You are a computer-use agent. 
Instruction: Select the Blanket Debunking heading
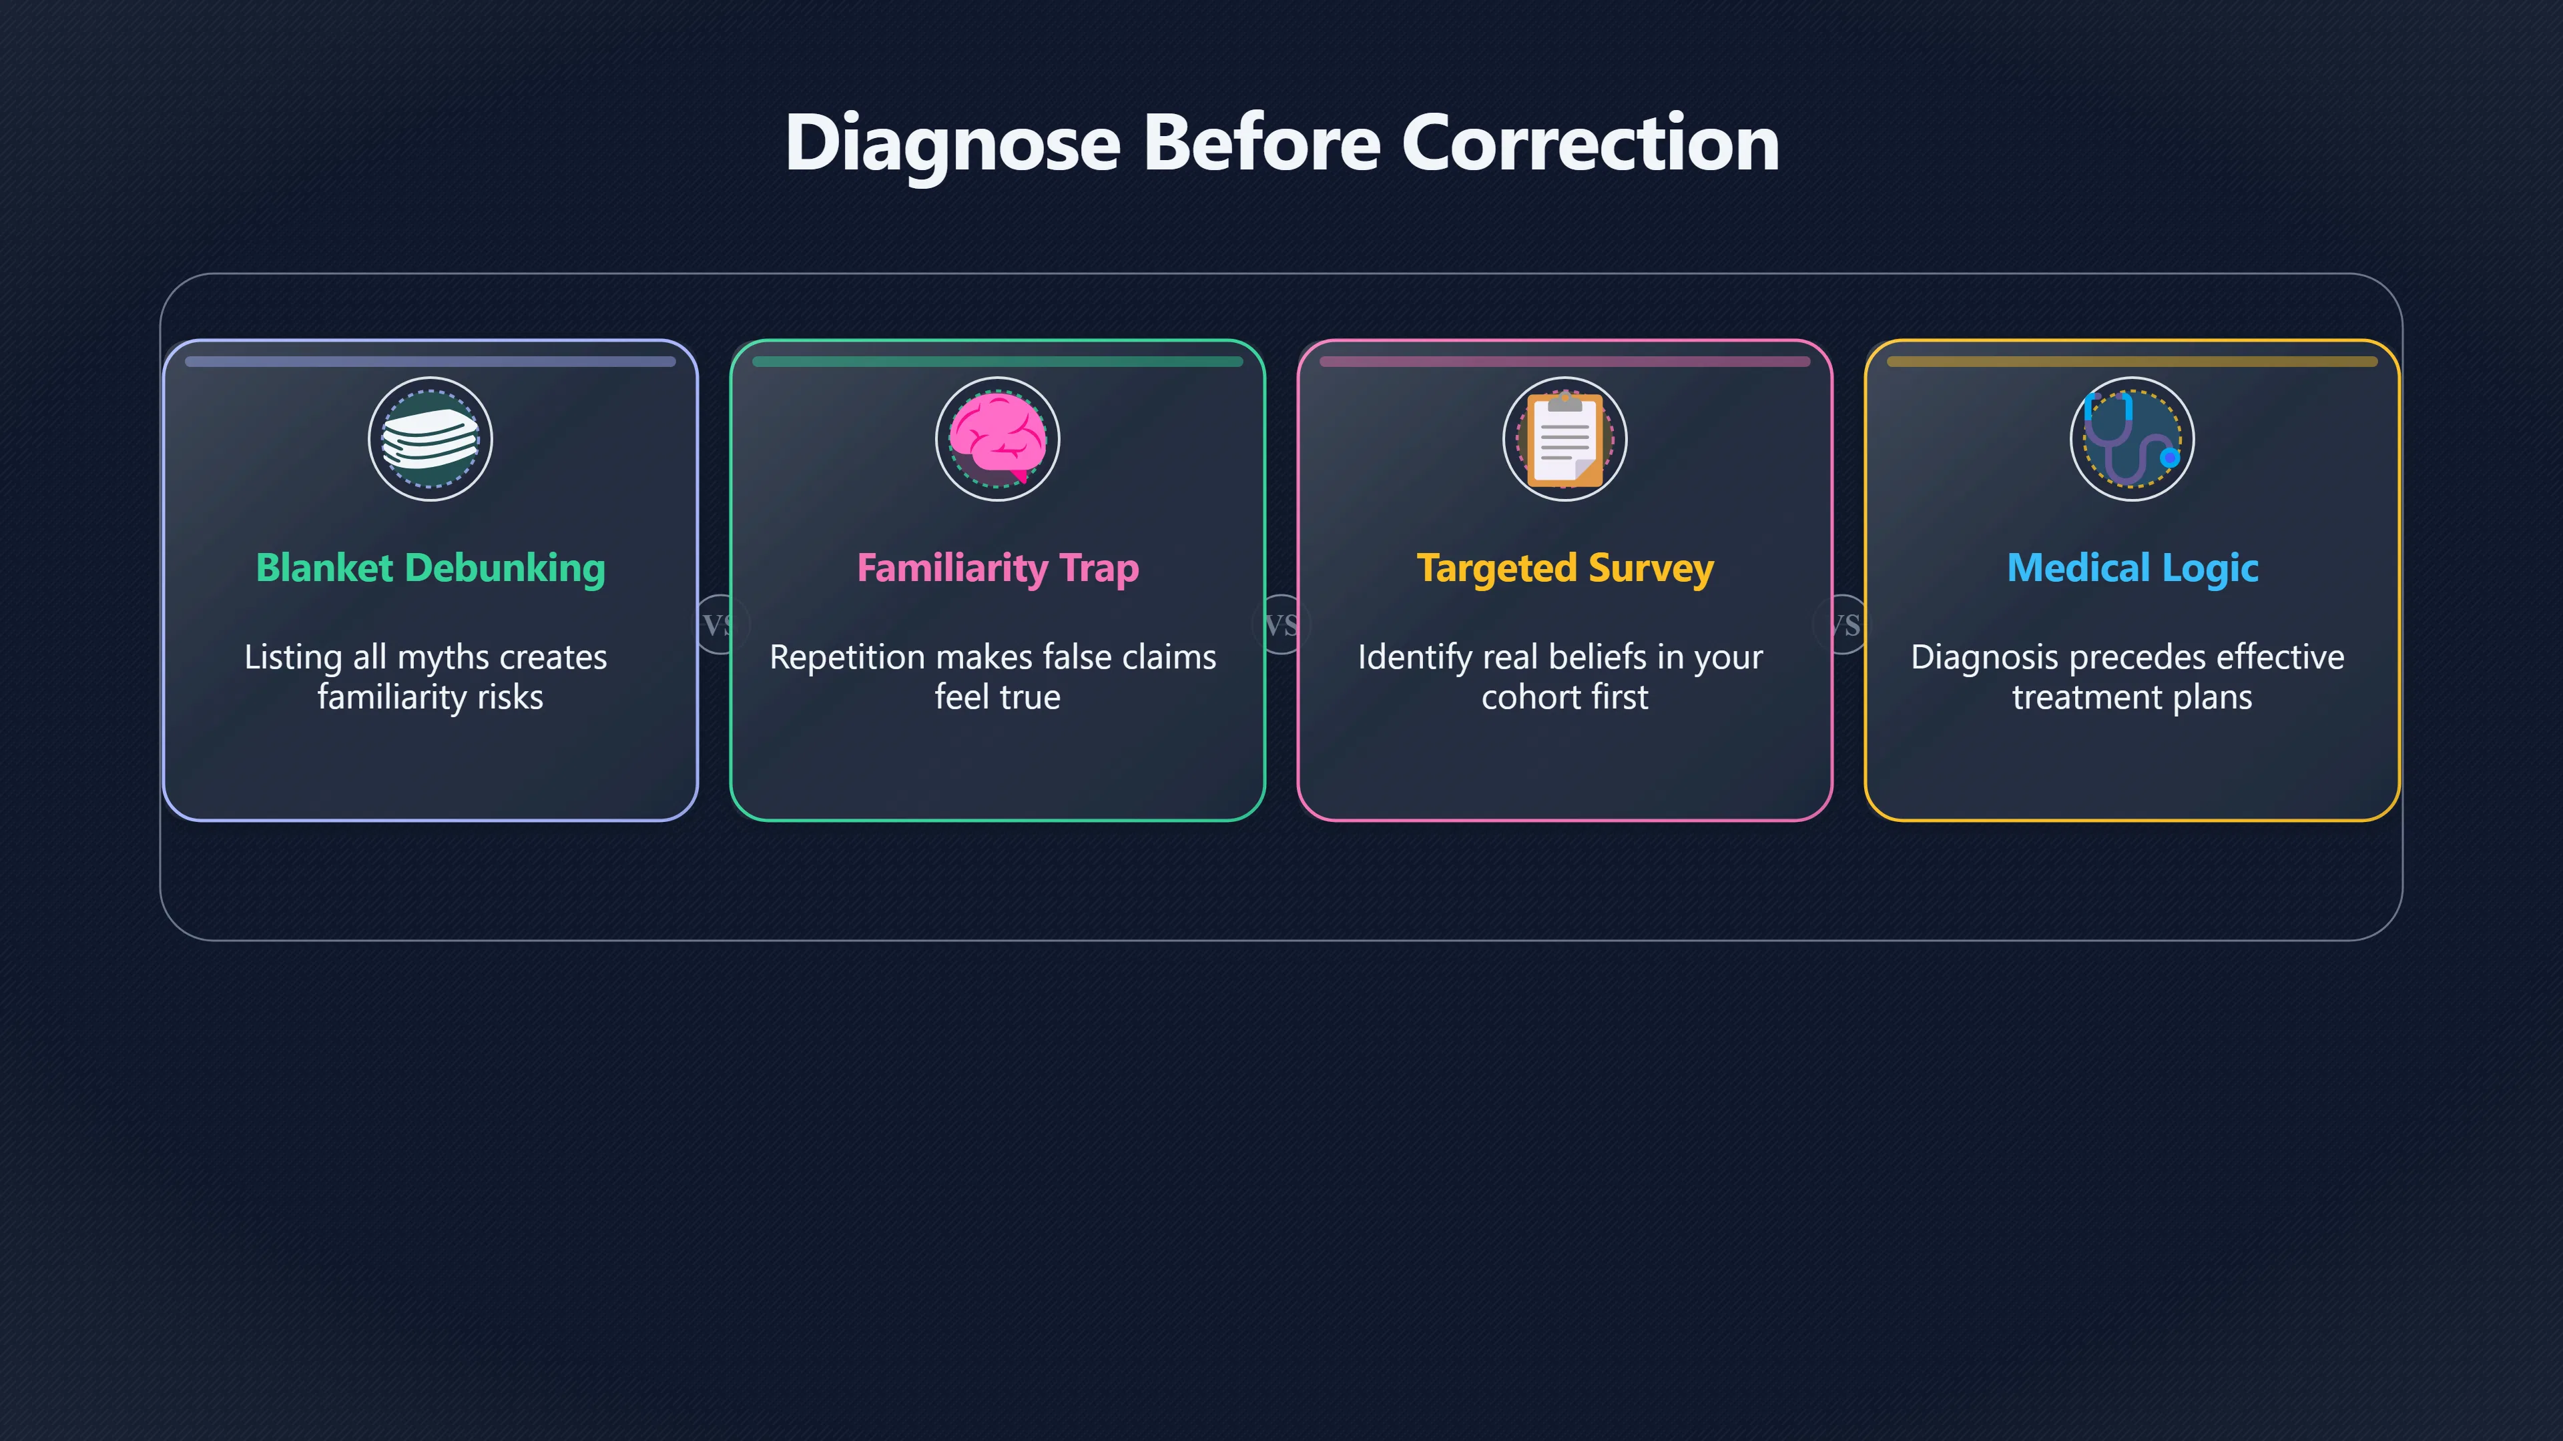click(x=430, y=568)
